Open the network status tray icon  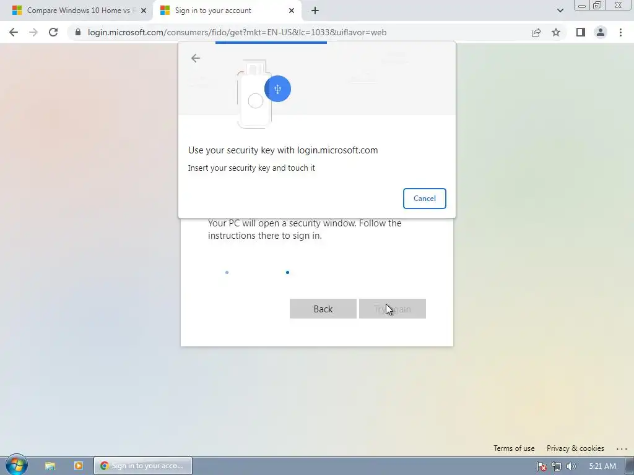click(x=557, y=466)
